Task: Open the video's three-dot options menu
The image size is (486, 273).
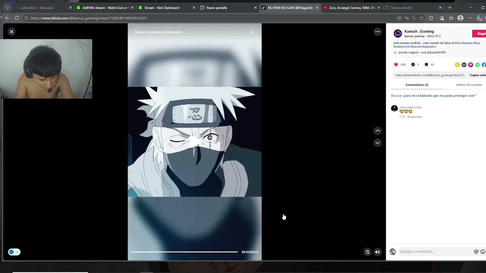Action: pyautogui.click(x=377, y=32)
